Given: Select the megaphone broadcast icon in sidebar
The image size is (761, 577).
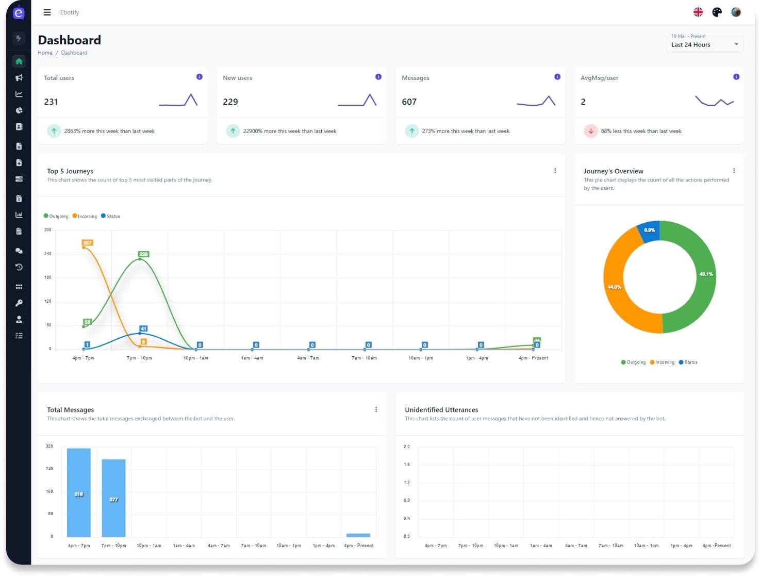Looking at the screenshot, I should point(19,78).
